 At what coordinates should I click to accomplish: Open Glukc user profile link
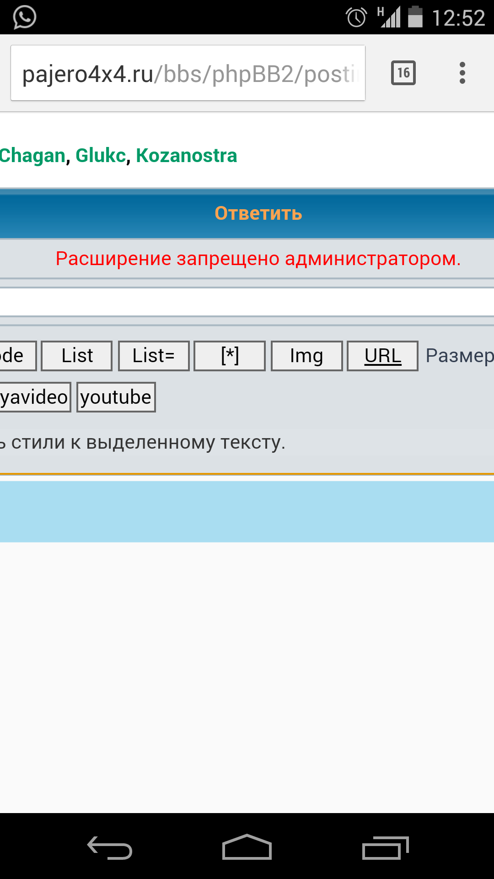tap(101, 156)
